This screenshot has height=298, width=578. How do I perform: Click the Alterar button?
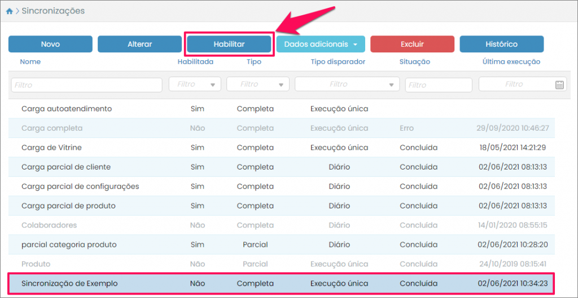(139, 44)
